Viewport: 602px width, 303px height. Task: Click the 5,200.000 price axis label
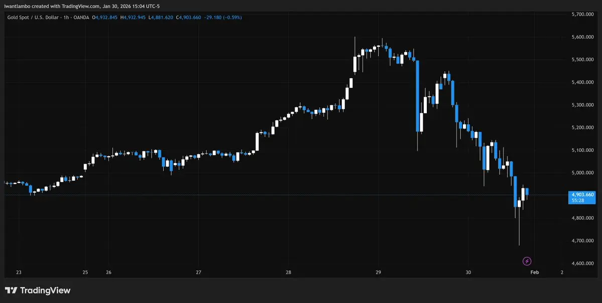pyautogui.click(x=583, y=128)
